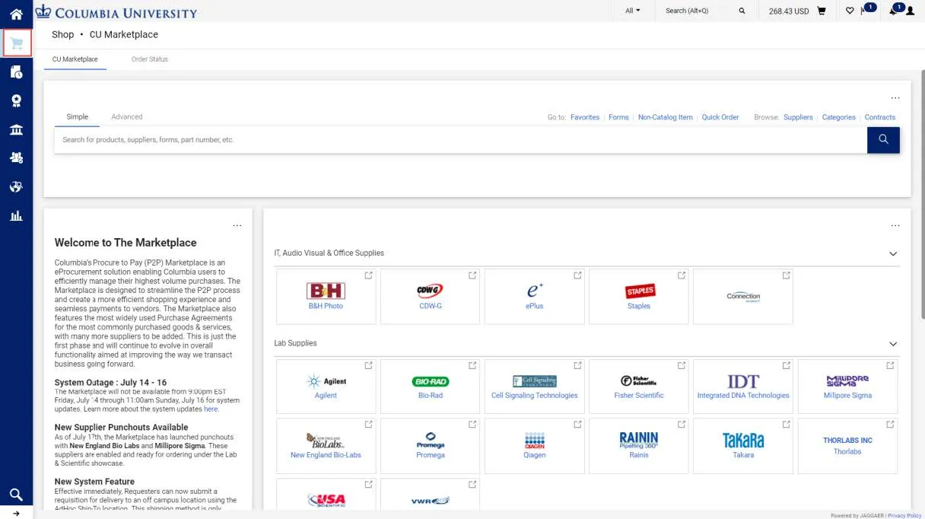Image resolution: width=925 pixels, height=519 pixels.
Task: Open the USA Scientific supplier tile
Action: (326, 495)
